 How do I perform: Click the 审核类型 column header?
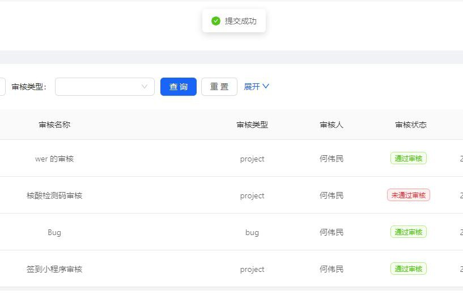252,125
